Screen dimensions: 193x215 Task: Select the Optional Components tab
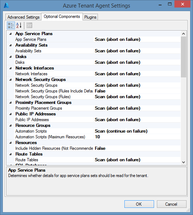click(x=62, y=16)
